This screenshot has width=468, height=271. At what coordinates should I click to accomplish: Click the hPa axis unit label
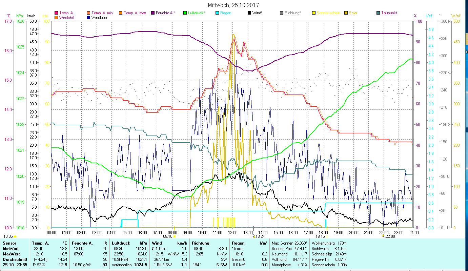click(20, 16)
